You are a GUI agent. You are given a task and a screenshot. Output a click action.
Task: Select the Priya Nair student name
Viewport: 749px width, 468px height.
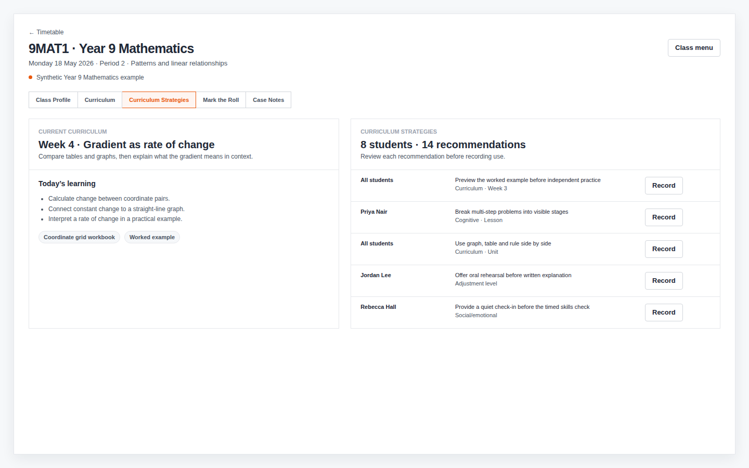pos(374,212)
